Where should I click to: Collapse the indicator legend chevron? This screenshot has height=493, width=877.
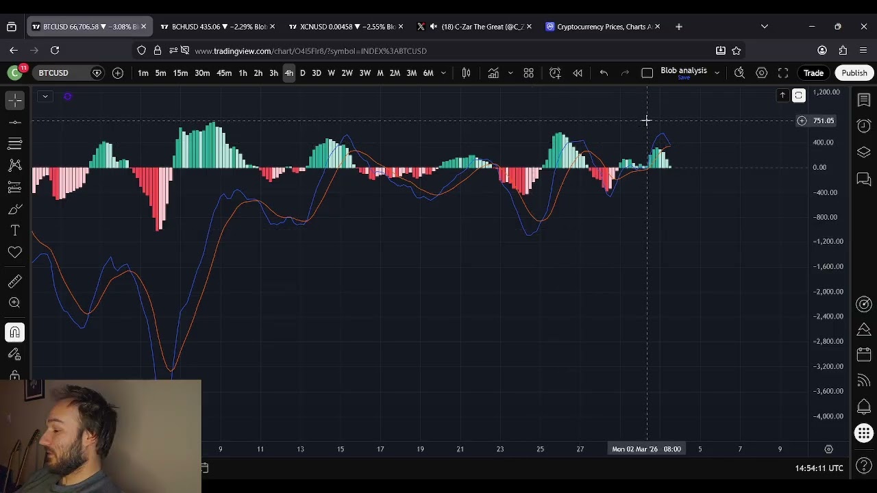(x=45, y=96)
